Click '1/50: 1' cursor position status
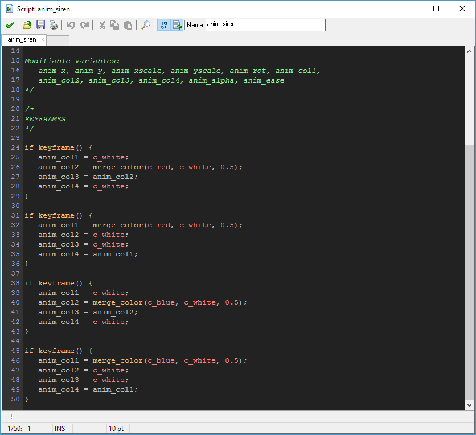 coord(19,429)
